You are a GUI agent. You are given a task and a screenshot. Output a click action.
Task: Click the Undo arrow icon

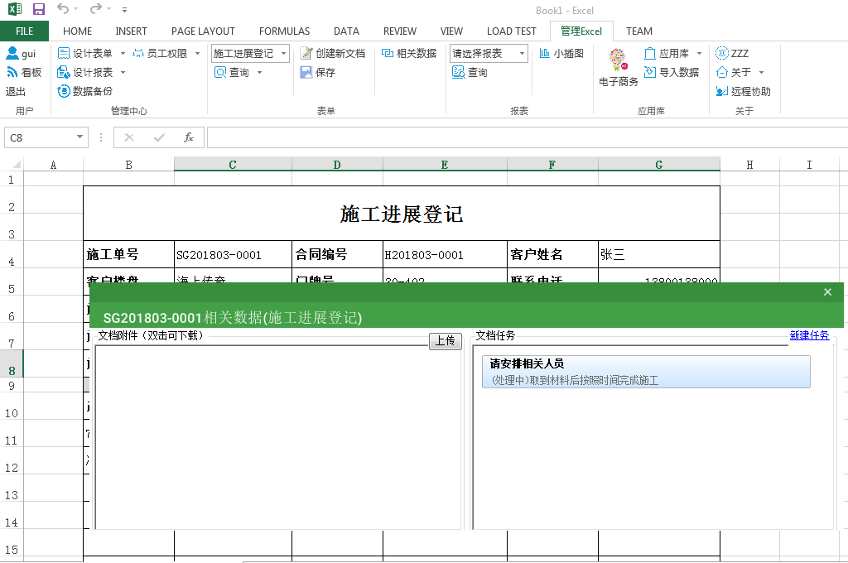coord(63,8)
